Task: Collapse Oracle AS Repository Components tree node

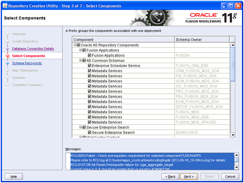Action: click(75, 45)
